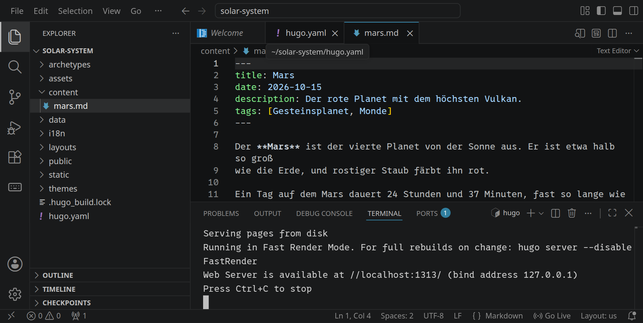This screenshot has height=323, width=643.
Task: Open the remote window indicator
Action: click(x=11, y=316)
